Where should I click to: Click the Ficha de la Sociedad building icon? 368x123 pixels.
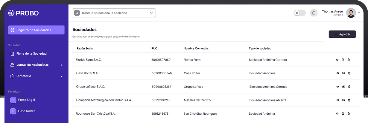[12, 54]
